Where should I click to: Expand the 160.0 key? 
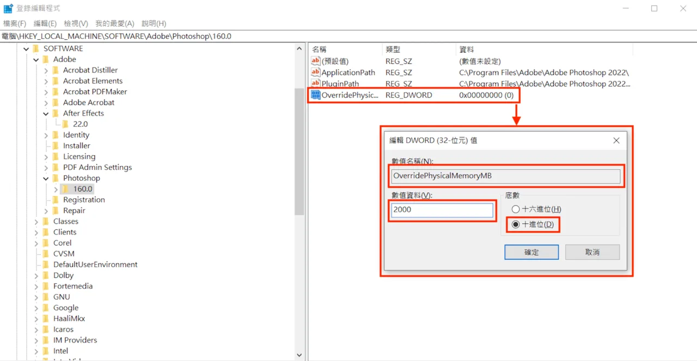[56, 189]
